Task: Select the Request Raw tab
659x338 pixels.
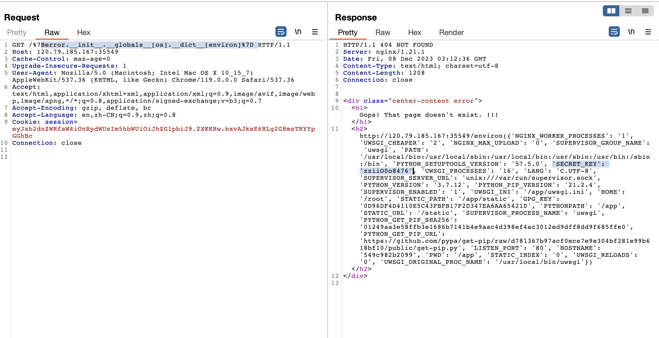Action: (x=52, y=32)
